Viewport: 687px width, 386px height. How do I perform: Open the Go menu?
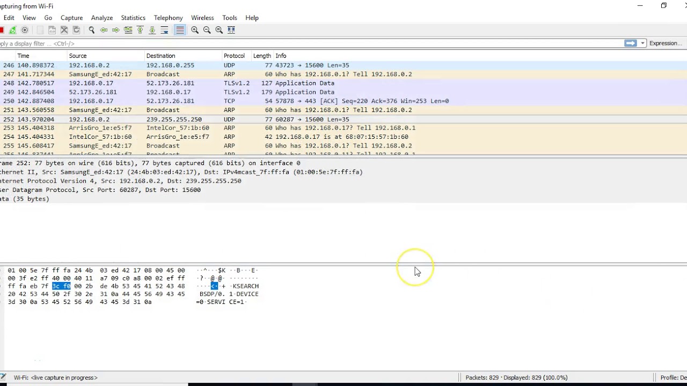point(48,18)
